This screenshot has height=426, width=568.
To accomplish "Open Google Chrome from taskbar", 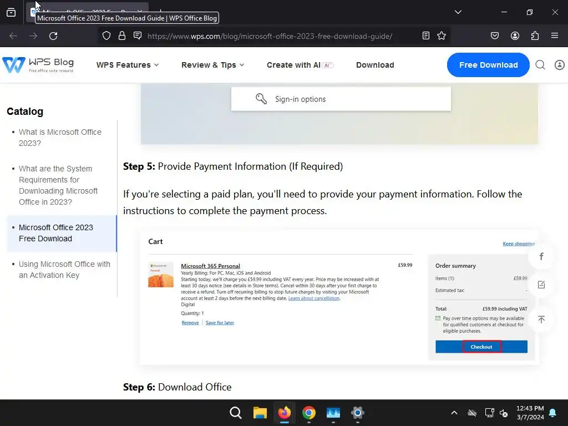I will pos(308,413).
